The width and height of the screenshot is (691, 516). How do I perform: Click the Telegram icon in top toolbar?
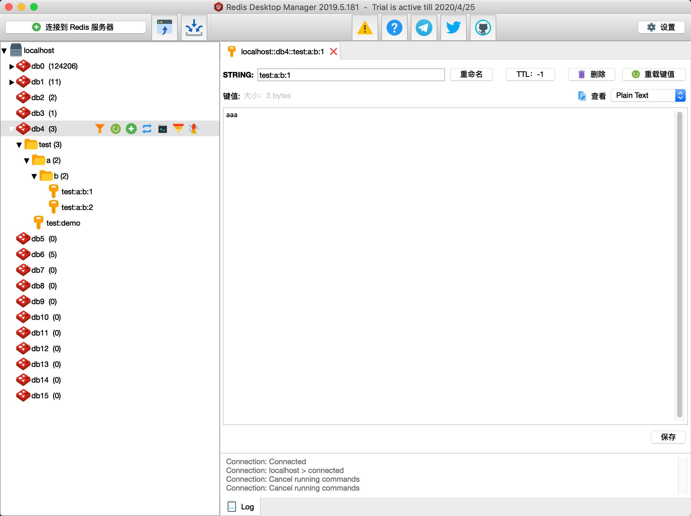pos(423,28)
